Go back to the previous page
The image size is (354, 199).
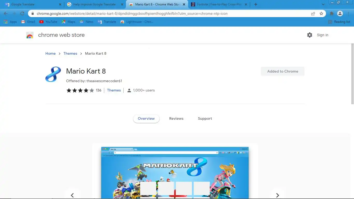[6, 13]
